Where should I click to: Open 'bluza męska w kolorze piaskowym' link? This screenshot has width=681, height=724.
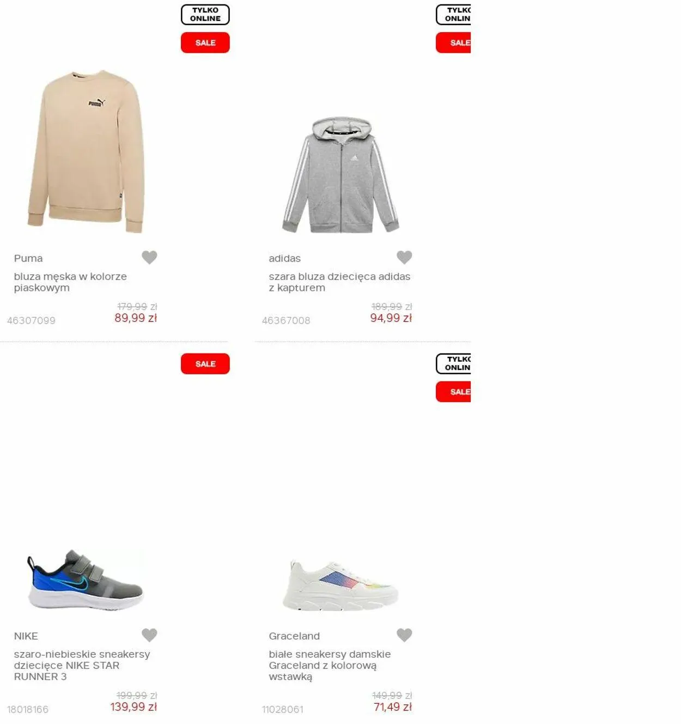70,282
